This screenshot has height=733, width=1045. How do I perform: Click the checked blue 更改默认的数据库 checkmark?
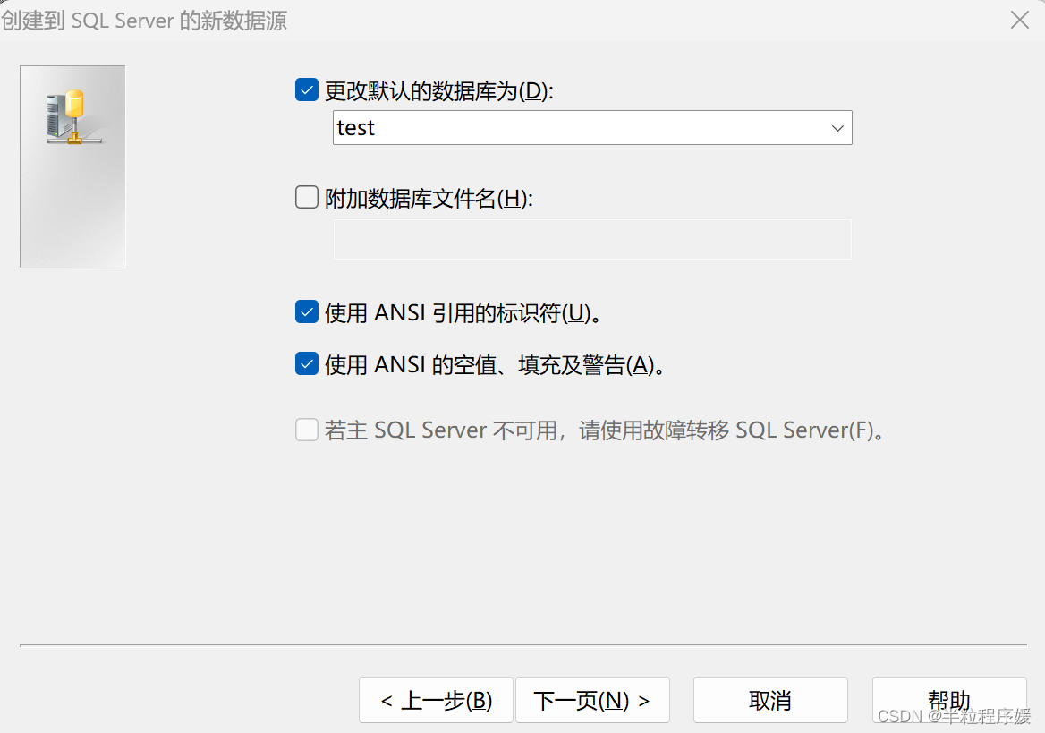pos(307,89)
